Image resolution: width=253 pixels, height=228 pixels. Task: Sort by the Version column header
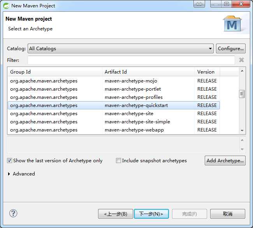207,72
